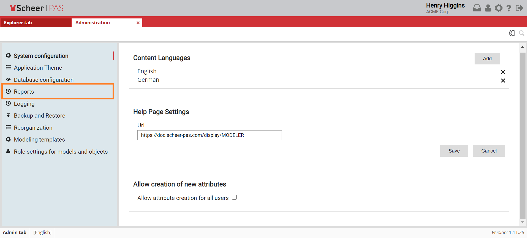Open the user profile icon
Image resolution: width=528 pixels, height=239 pixels.
[488, 8]
